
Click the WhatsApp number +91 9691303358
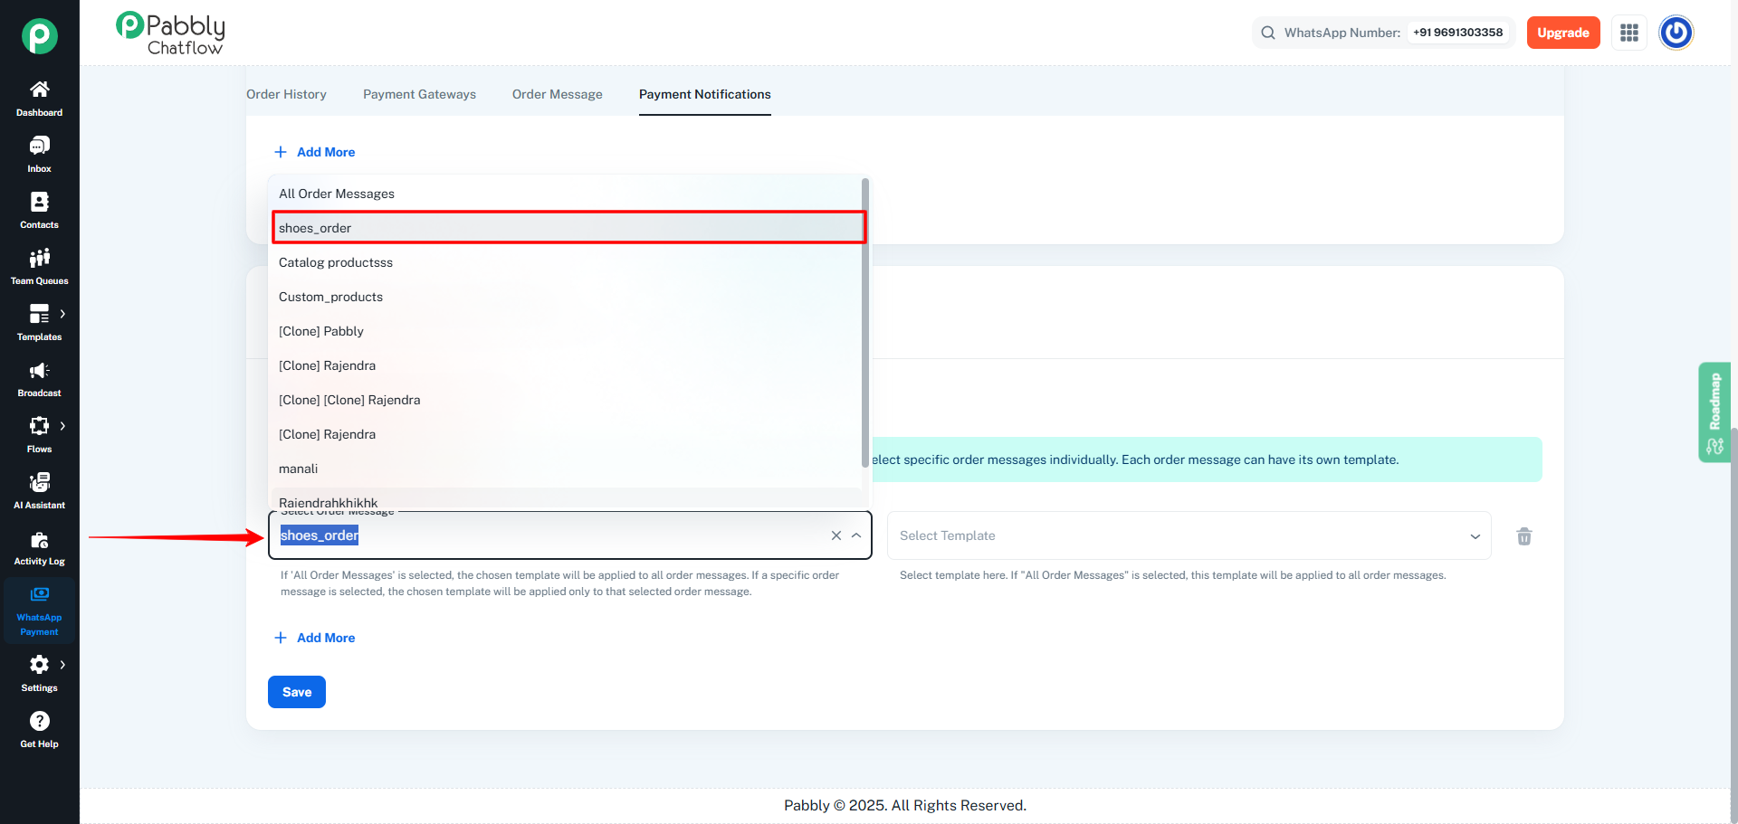pos(1457,33)
